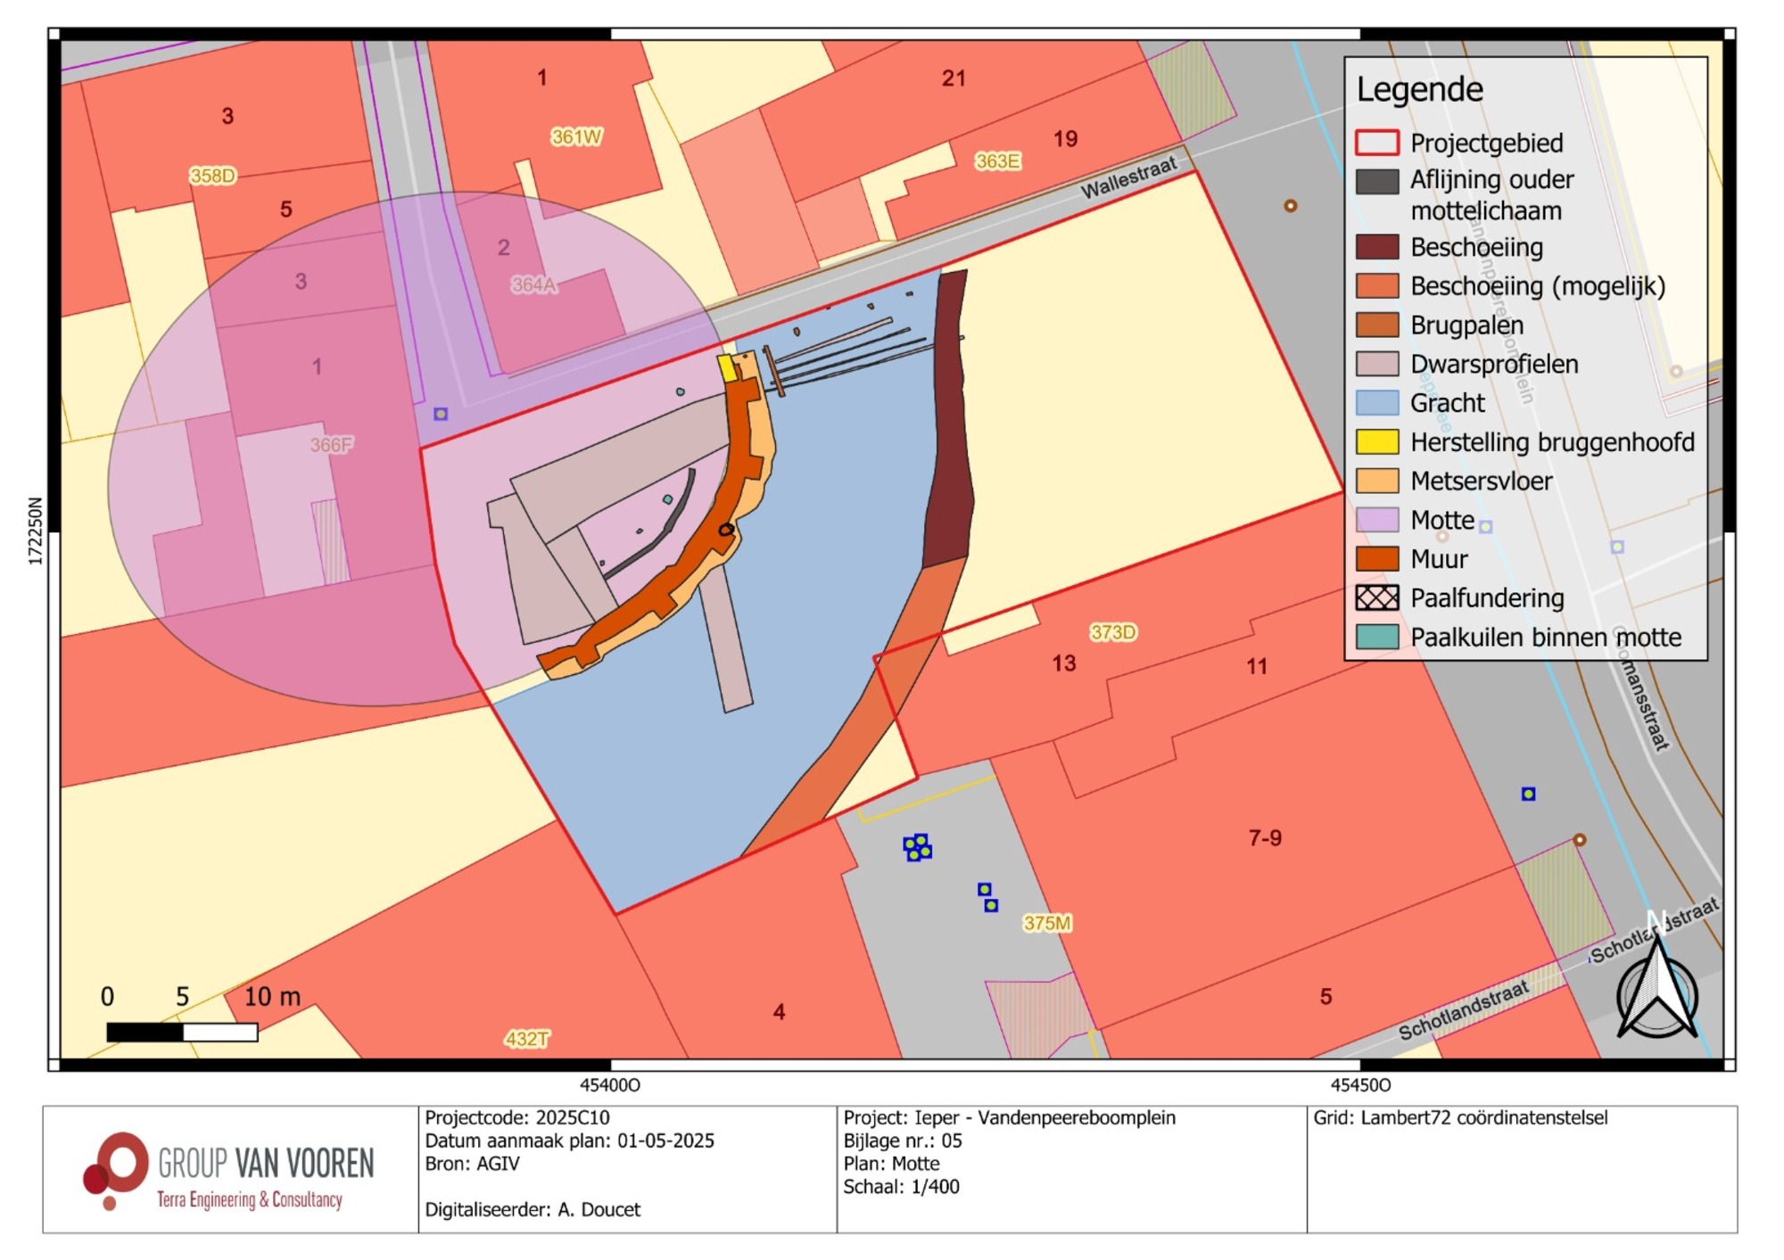This screenshot has height=1260, width=1784.
Task: Click the Paalkuilen binnen motte swatch
Action: (1377, 637)
